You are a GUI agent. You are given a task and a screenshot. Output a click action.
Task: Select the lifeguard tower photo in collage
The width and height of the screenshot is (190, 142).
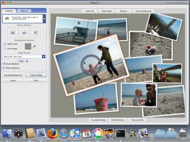pos(76,30)
